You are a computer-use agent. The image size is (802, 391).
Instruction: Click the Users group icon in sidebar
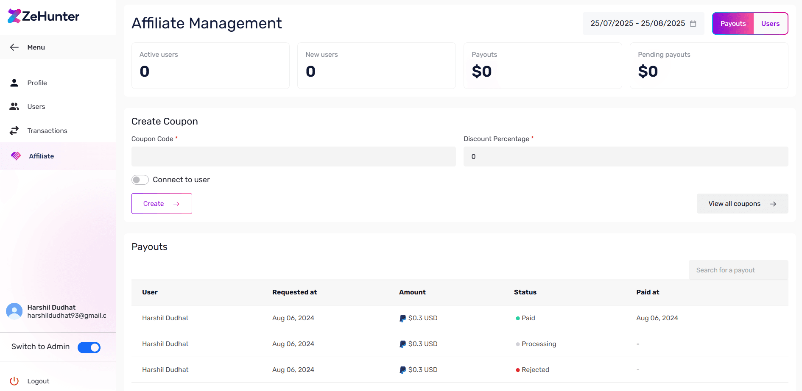(14, 107)
